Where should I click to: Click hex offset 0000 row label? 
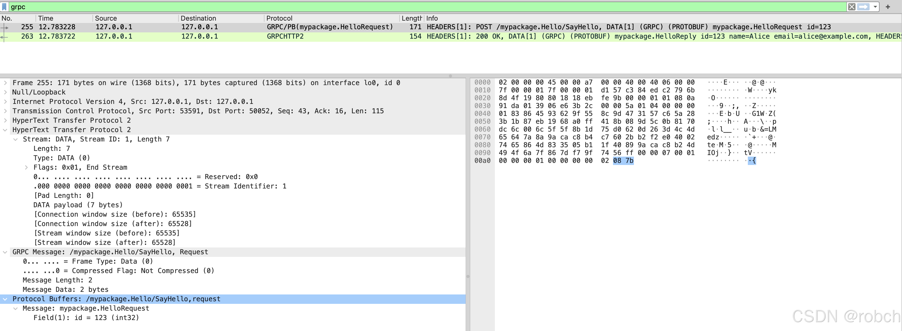point(482,82)
